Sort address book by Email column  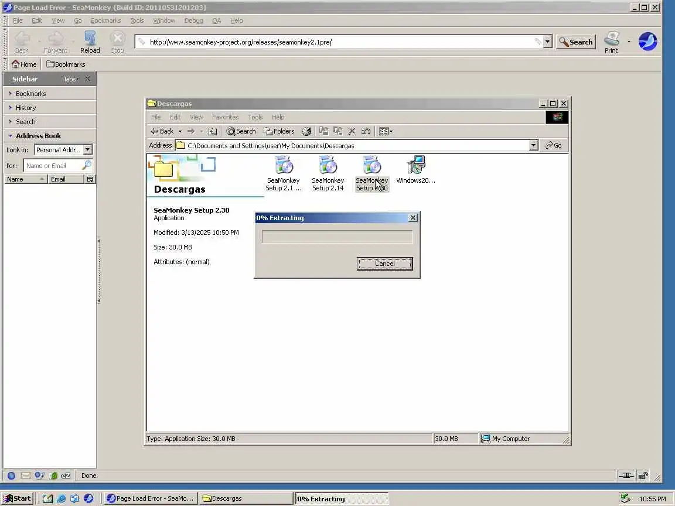click(66, 179)
